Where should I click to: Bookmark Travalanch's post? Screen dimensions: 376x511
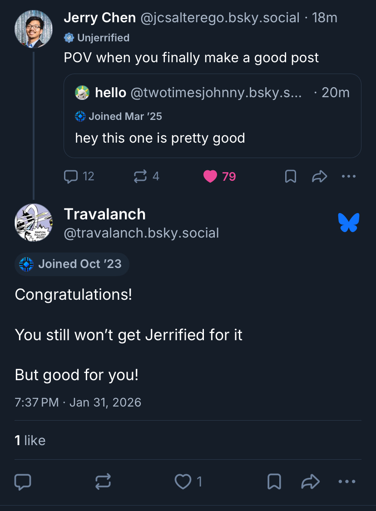point(274,482)
